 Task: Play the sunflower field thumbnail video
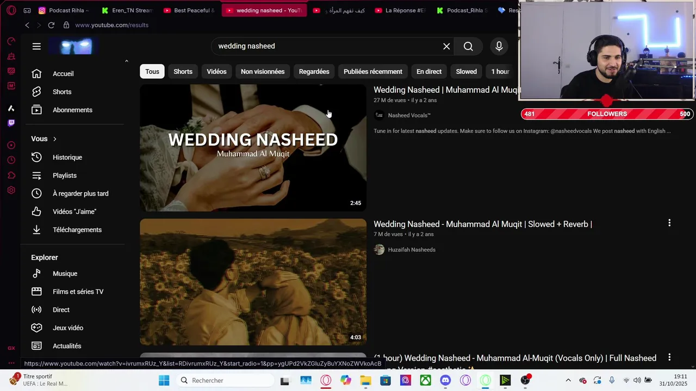click(253, 282)
